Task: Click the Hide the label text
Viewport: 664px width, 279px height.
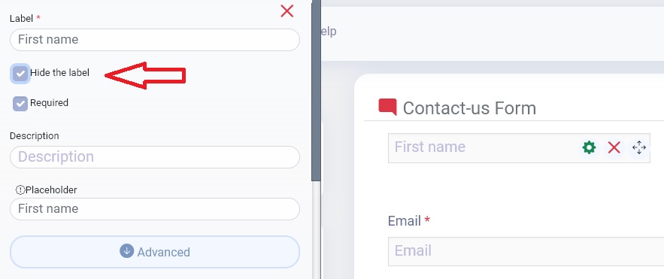Action: pyautogui.click(x=59, y=73)
